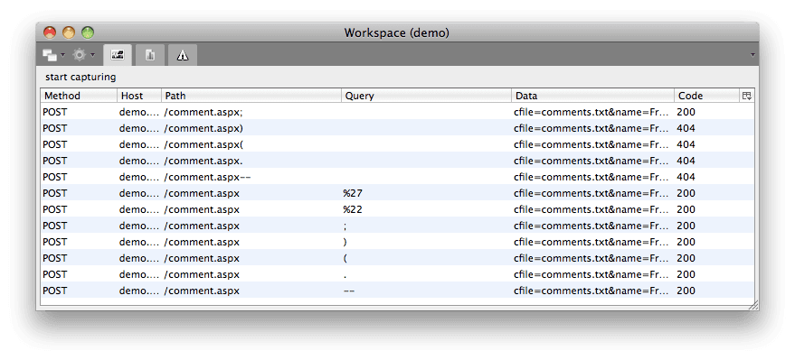Click the window resize grip in bottom corner
Viewport: 795px width, 360px height.
tap(753, 305)
